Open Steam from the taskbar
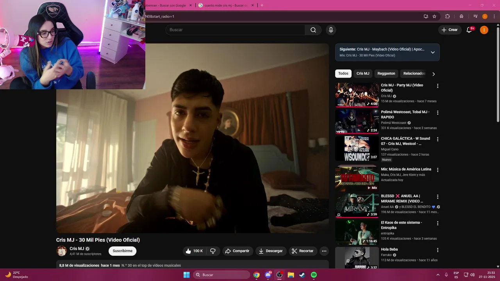This screenshot has width=500, height=281. pyautogui.click(x=302, y=275)
